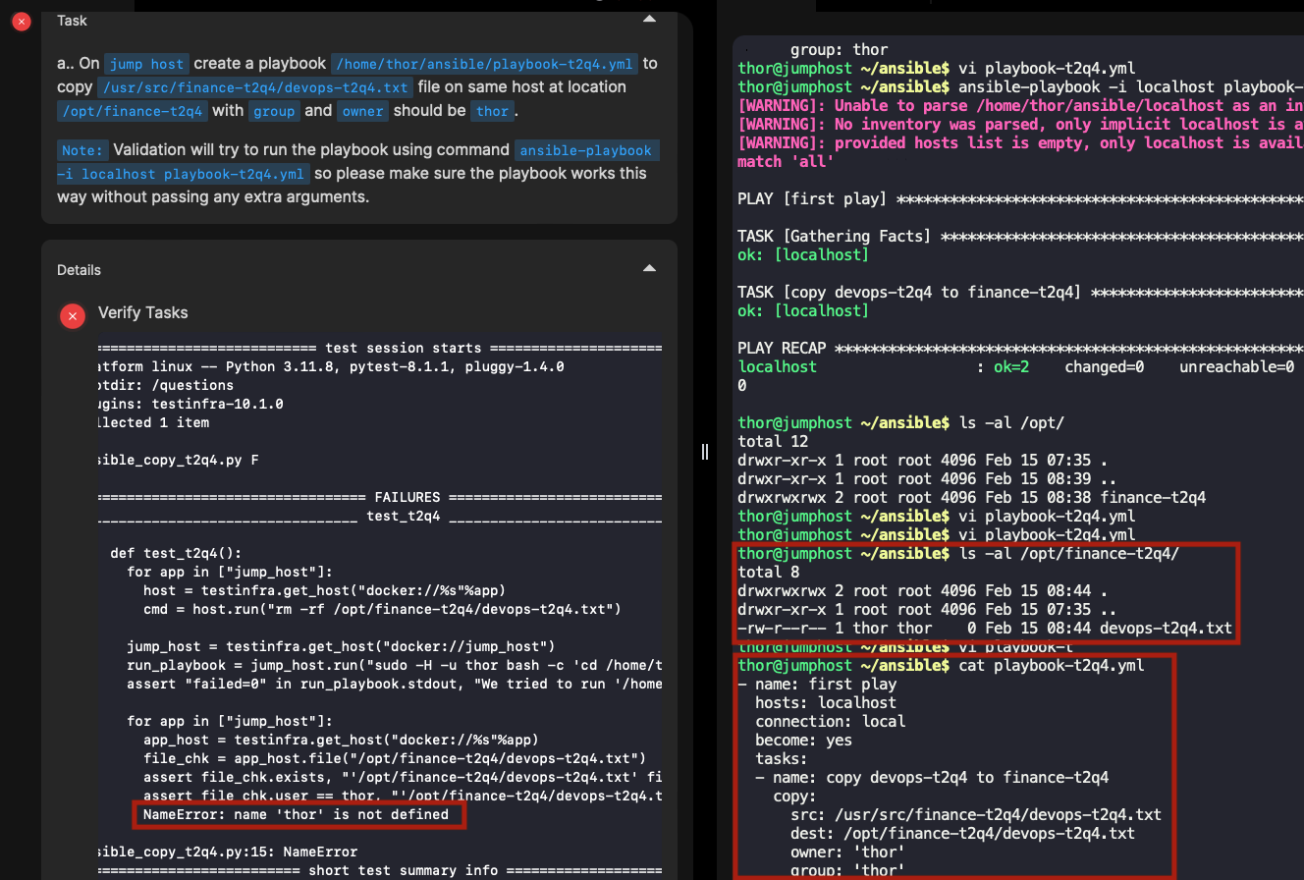
Task: Click the 'owner' code chip
Action: click(x=362, y=111)
